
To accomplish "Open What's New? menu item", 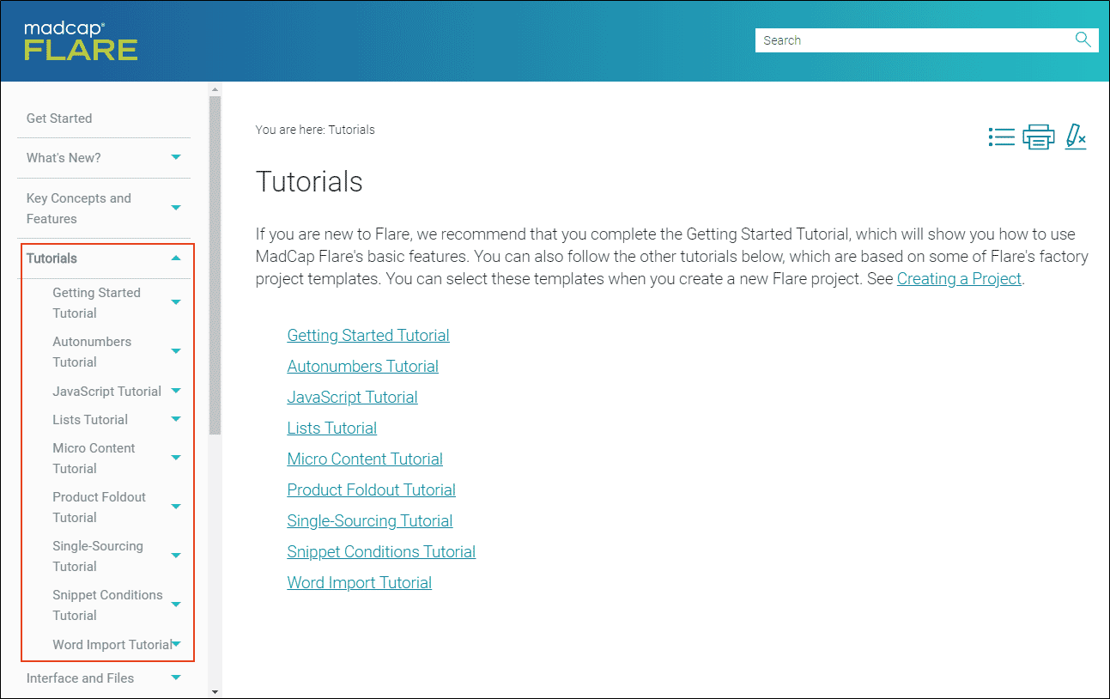I will point(64,158).
